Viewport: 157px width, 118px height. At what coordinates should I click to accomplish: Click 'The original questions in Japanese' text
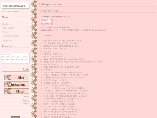[x=55, y=17]
